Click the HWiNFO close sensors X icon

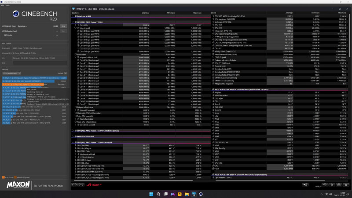coord(346,185)
